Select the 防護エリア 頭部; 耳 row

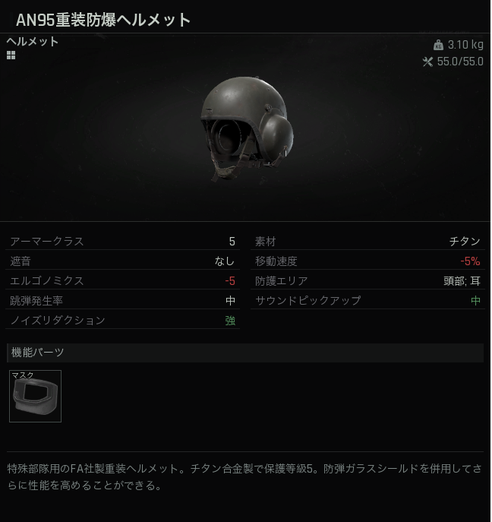[368, 281]
